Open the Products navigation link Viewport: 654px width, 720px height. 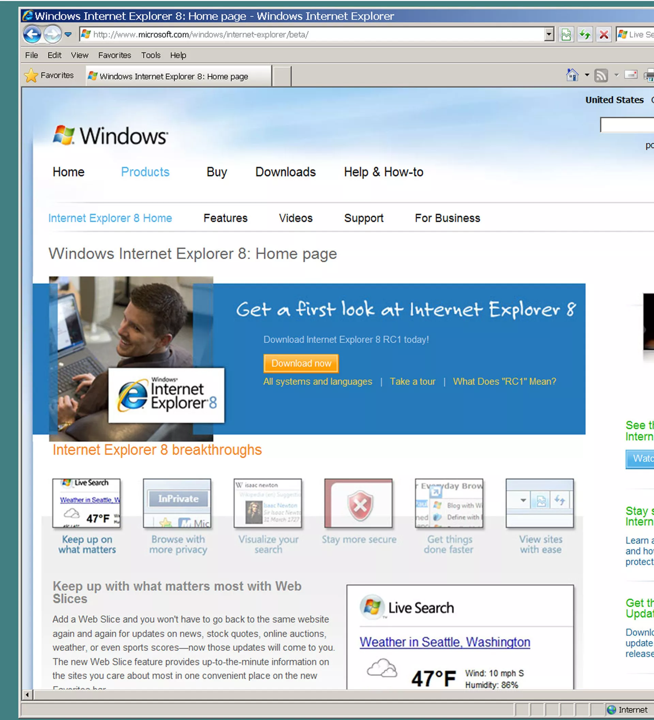pyautogui.click(x=145, y=172)
